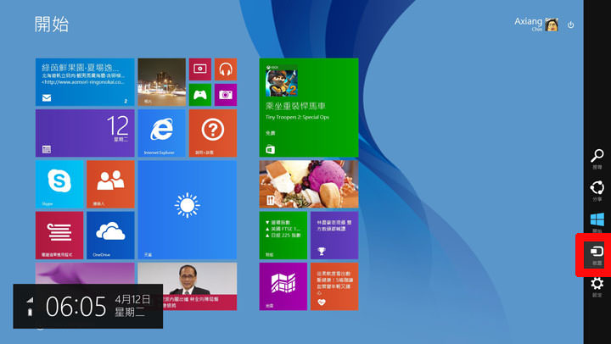The width and height of the screenshot is (611, 344).
Task: Click the Windows Start charm
Action: coord(597,223)
